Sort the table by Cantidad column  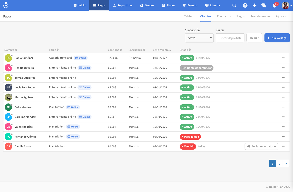(x=115, y=50)
